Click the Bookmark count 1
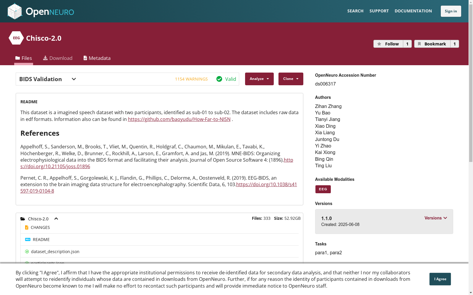Viewport: 473px width, 295px height. tap(455, 44)
